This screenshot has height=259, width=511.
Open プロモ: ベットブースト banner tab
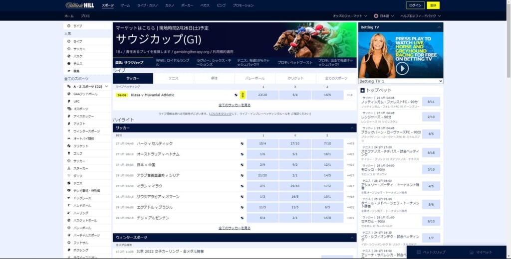pyautogui.click(x=295, y=62)
